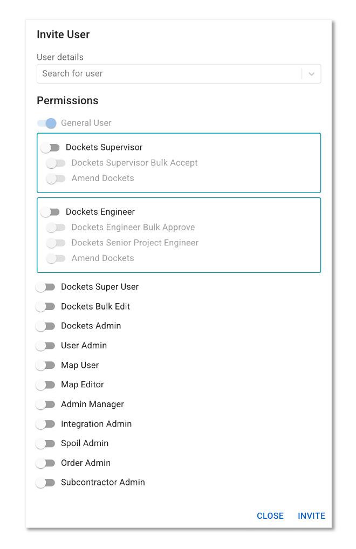Enable the Admin Manager permission
The height and width of the screenshot is (549, 356).
point(45,405)
